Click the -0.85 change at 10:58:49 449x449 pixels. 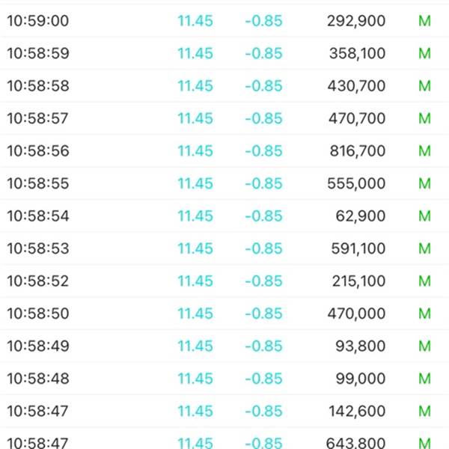click(x=263, y=346)
